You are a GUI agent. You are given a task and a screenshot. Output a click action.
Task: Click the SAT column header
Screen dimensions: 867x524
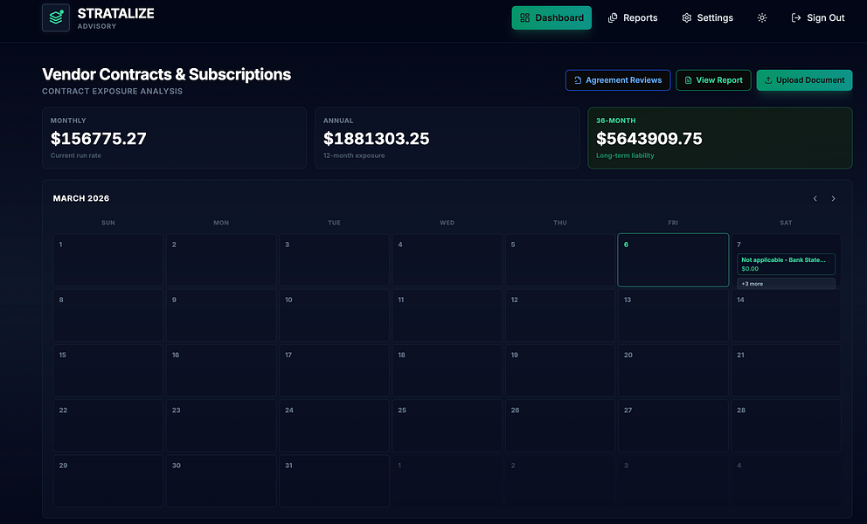tap(786, 223)
